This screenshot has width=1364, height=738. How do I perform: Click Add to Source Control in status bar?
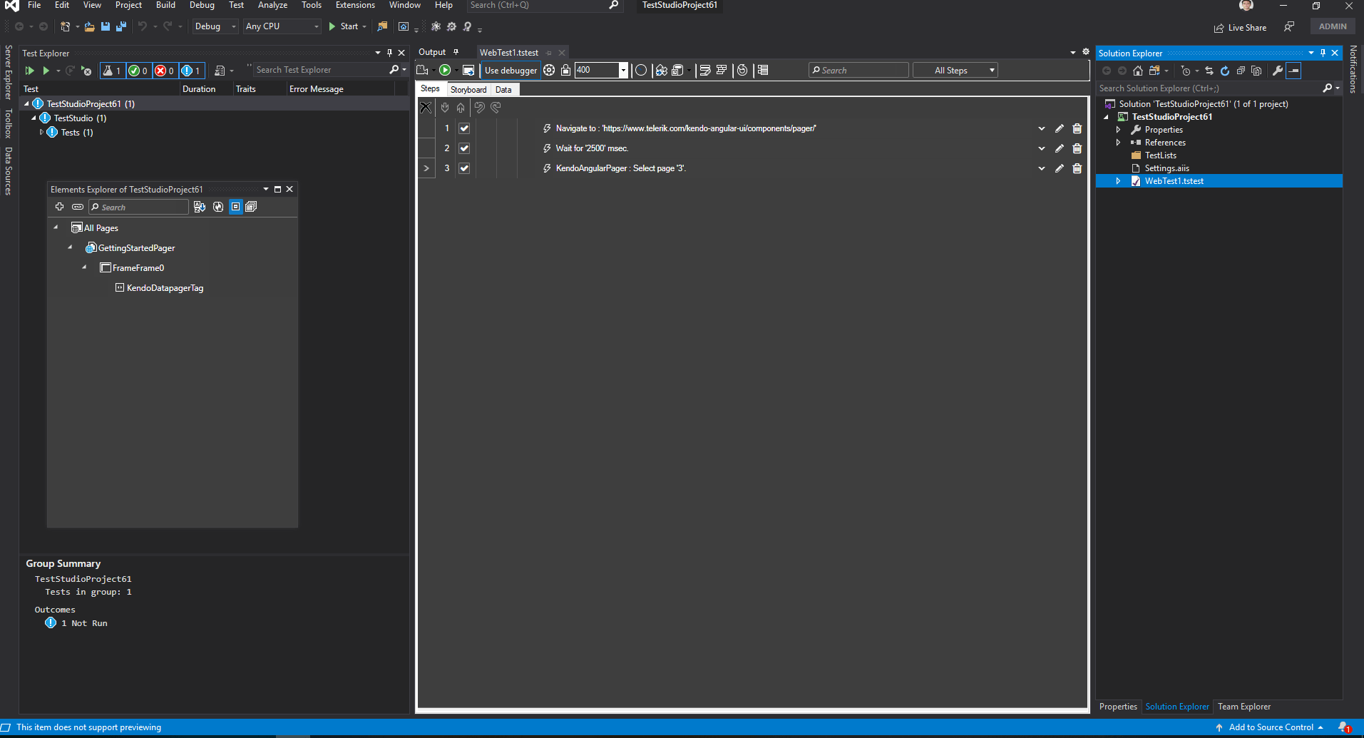coord(1271,727)
